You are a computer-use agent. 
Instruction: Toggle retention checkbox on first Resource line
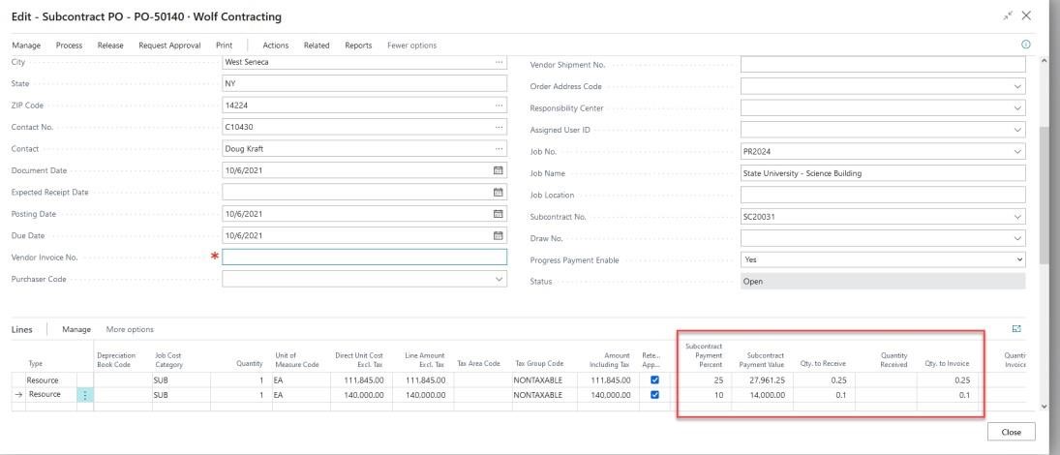pyautogui.click(x=655, y=380)
